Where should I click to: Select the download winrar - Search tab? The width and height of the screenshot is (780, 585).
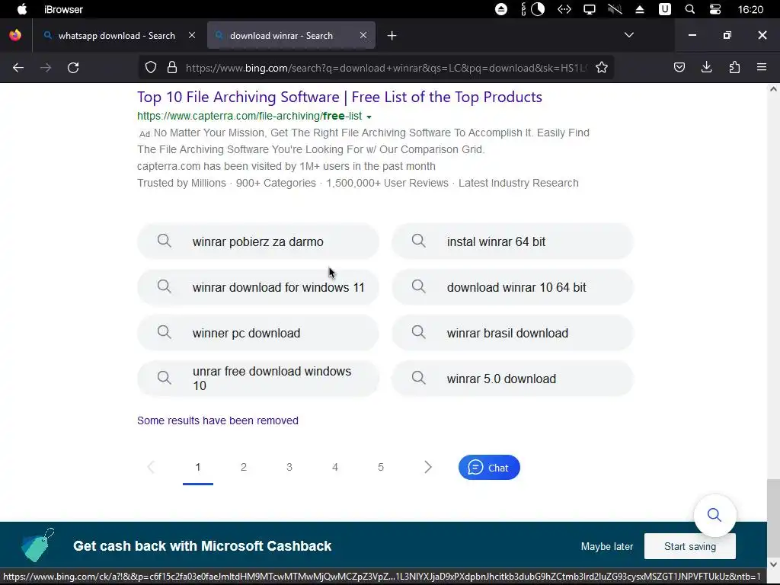point(291,35)
